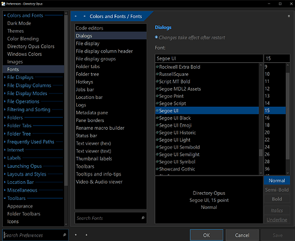Expand the File Display Columns category
295x241 pixels.
point(4,85)
